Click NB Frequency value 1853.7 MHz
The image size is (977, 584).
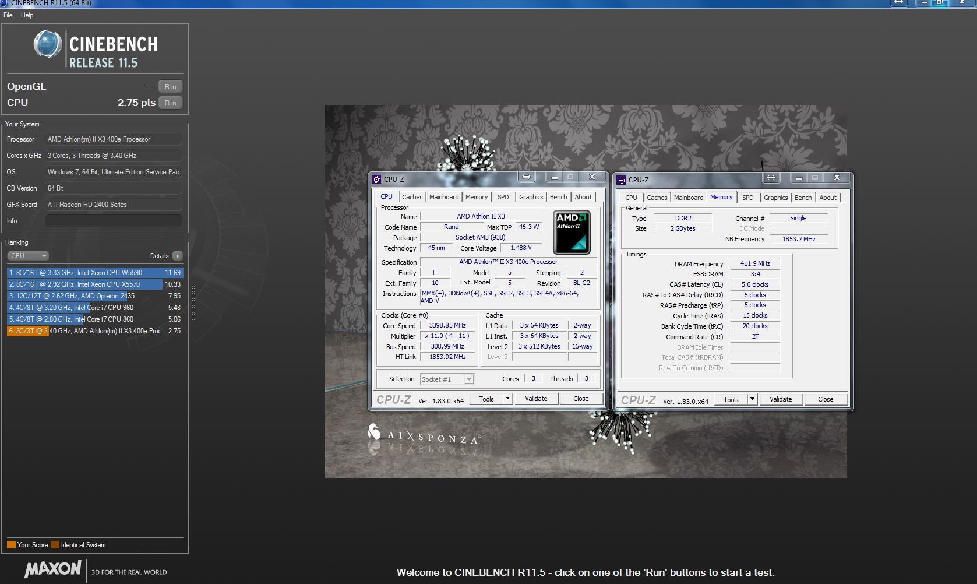point(799,239)
